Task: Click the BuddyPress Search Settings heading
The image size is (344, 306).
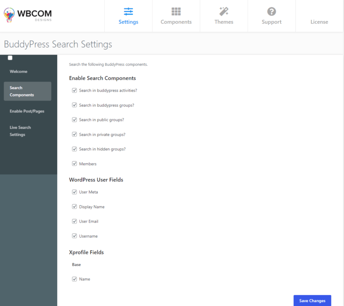Action: (x=58, y=44)
